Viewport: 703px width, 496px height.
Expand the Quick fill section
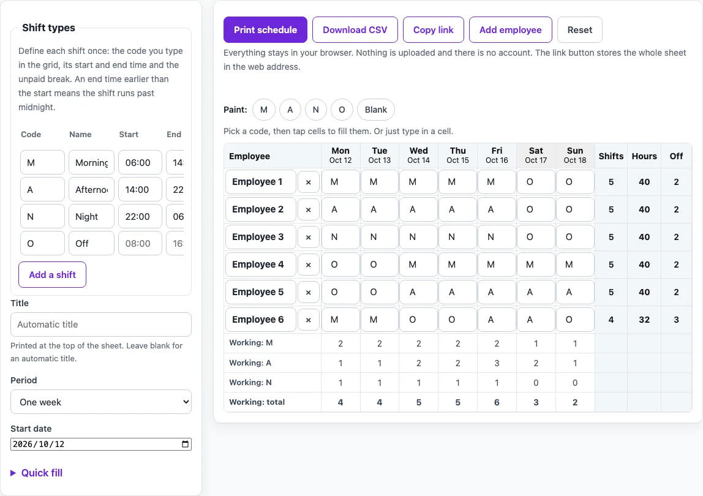pyautogui.click(x=36, y=473)
